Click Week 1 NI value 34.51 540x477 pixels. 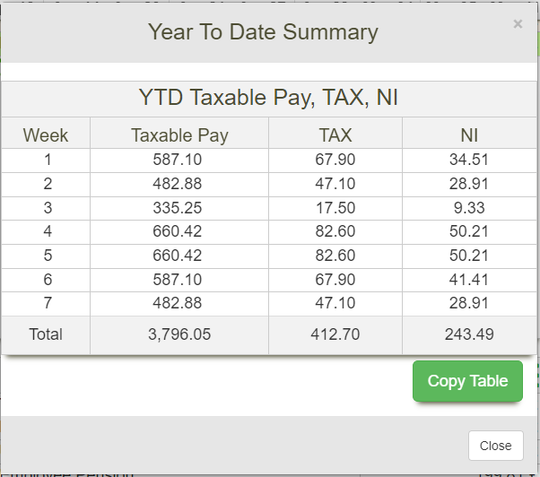[469, 160]
